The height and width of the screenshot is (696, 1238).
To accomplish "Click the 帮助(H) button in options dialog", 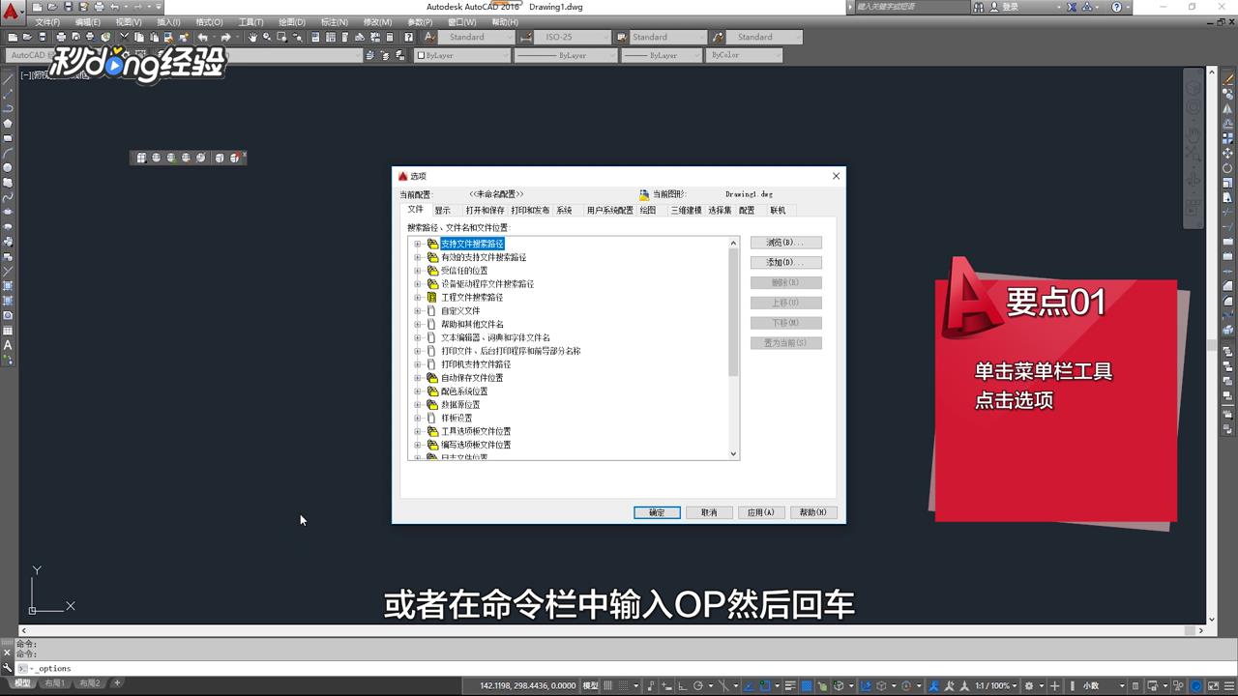I will click(x=813, y=512).
